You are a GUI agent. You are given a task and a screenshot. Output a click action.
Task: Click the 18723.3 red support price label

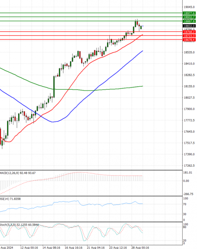click(x=189, y=36)
